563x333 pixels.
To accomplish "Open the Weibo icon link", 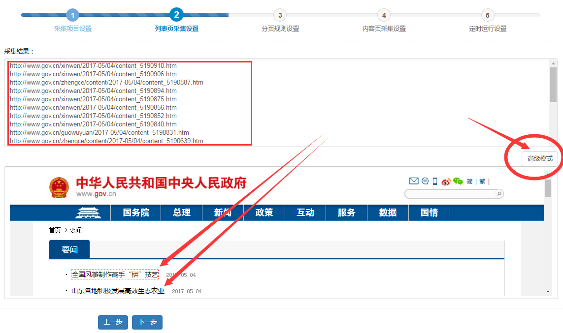I will coord(446,182).
